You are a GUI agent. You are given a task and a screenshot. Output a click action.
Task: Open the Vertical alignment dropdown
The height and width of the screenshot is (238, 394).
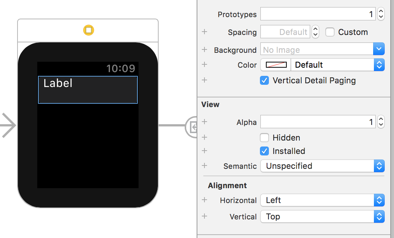coord(379,216)
